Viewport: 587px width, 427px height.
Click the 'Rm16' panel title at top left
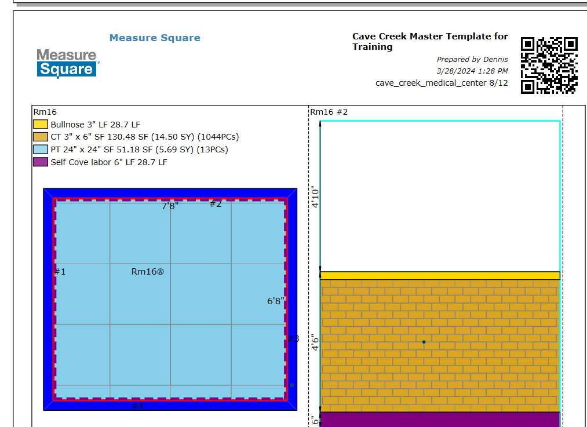coord(45,112)
